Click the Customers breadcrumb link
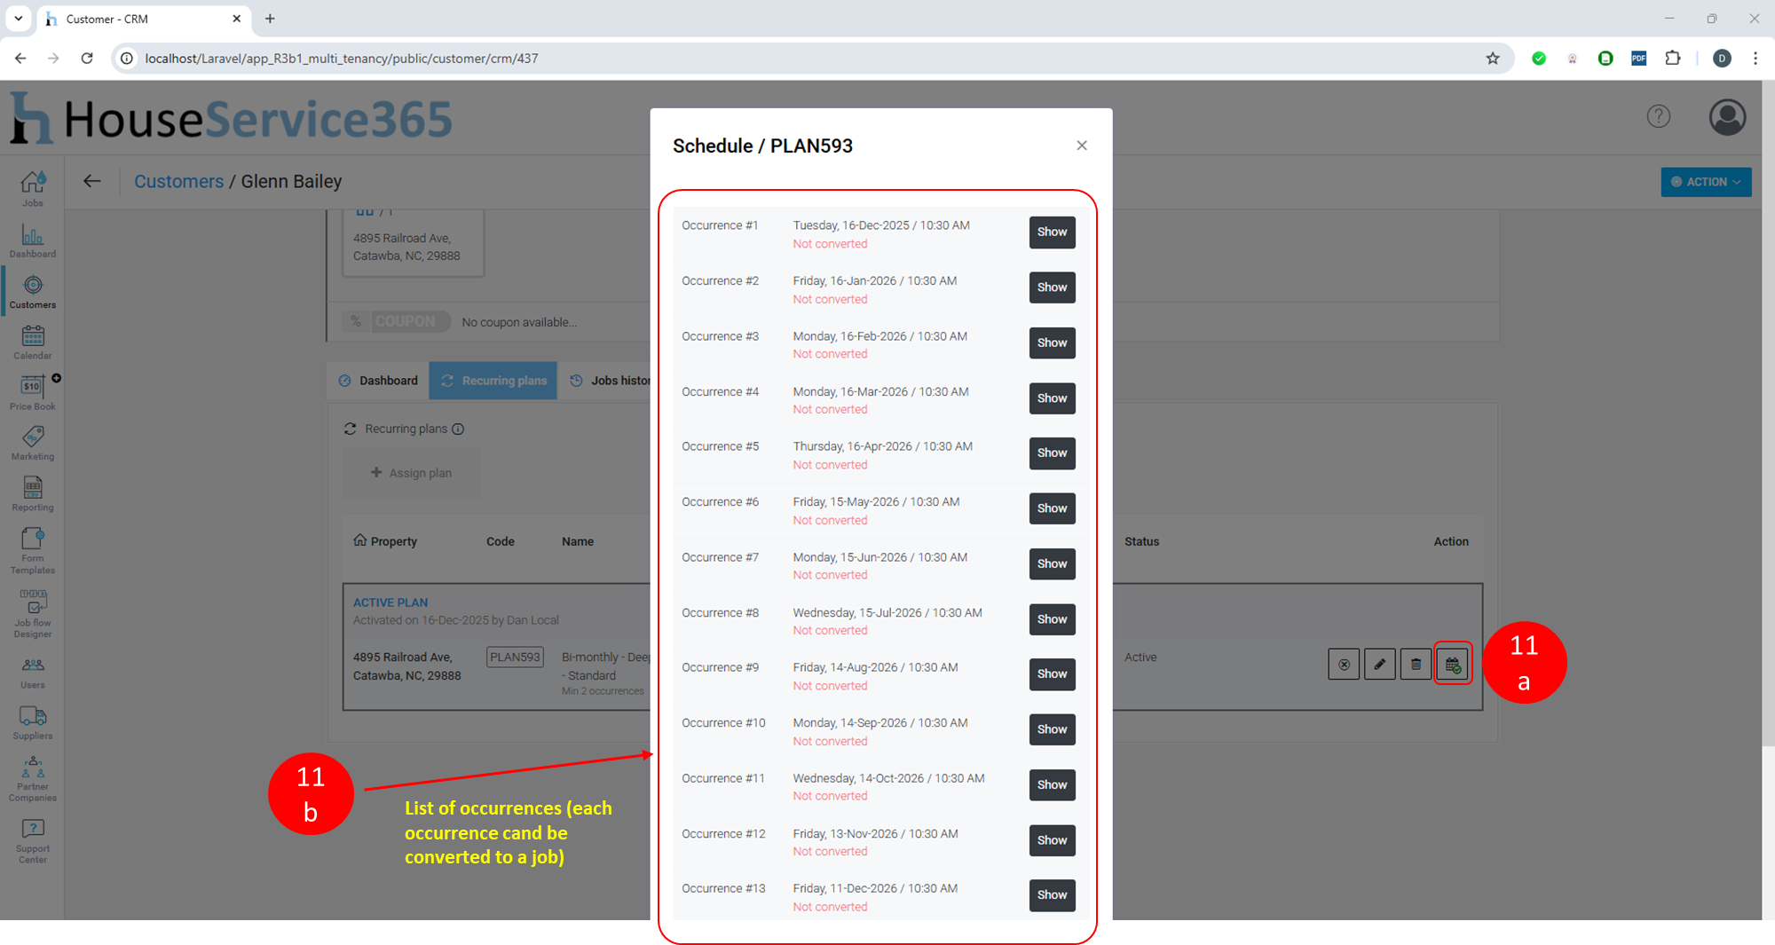 pyautogui.click(x=178, y=181)
